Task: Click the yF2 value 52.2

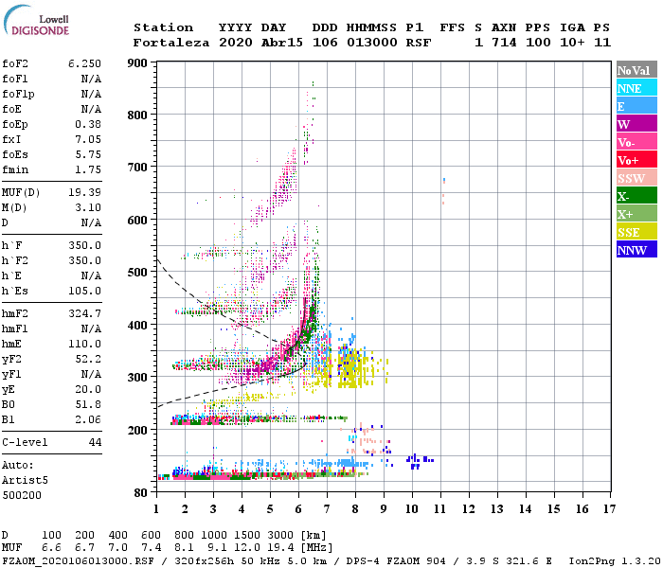Action: point(88,359)
